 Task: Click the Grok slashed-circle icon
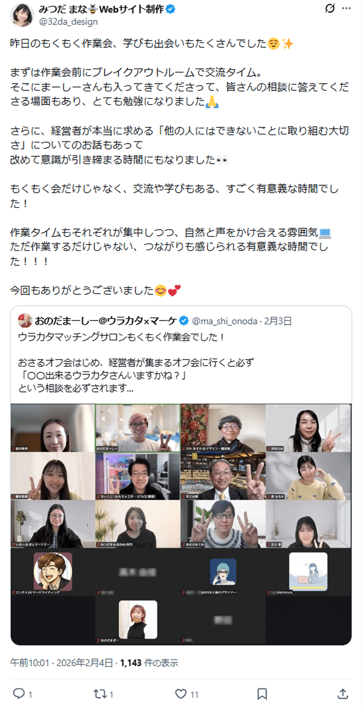[329, 8]
